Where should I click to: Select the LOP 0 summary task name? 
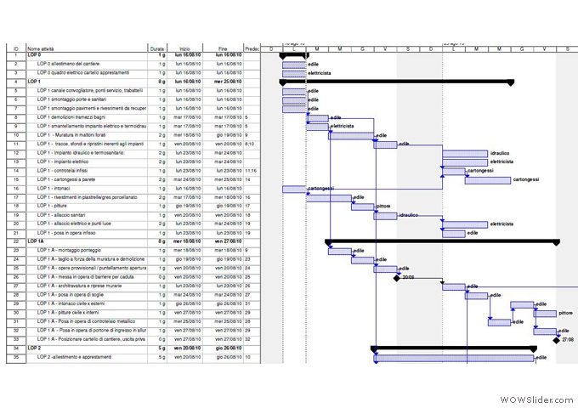tap(34, 55)
